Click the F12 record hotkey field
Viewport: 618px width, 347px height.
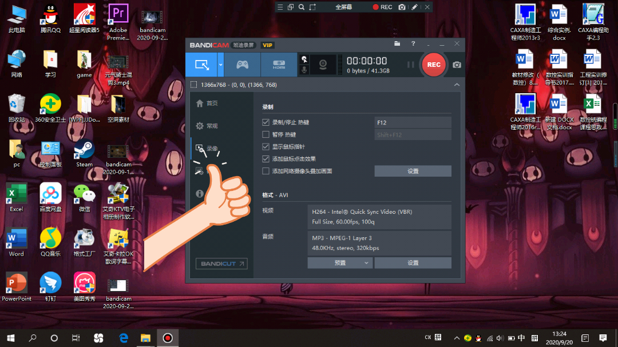click(x=413, y=122)
